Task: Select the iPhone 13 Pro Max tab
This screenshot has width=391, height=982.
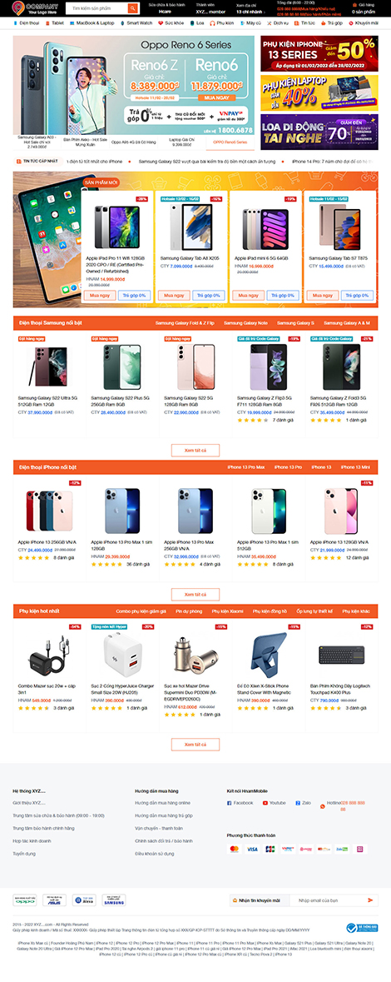Action: (x=246, y=467)
